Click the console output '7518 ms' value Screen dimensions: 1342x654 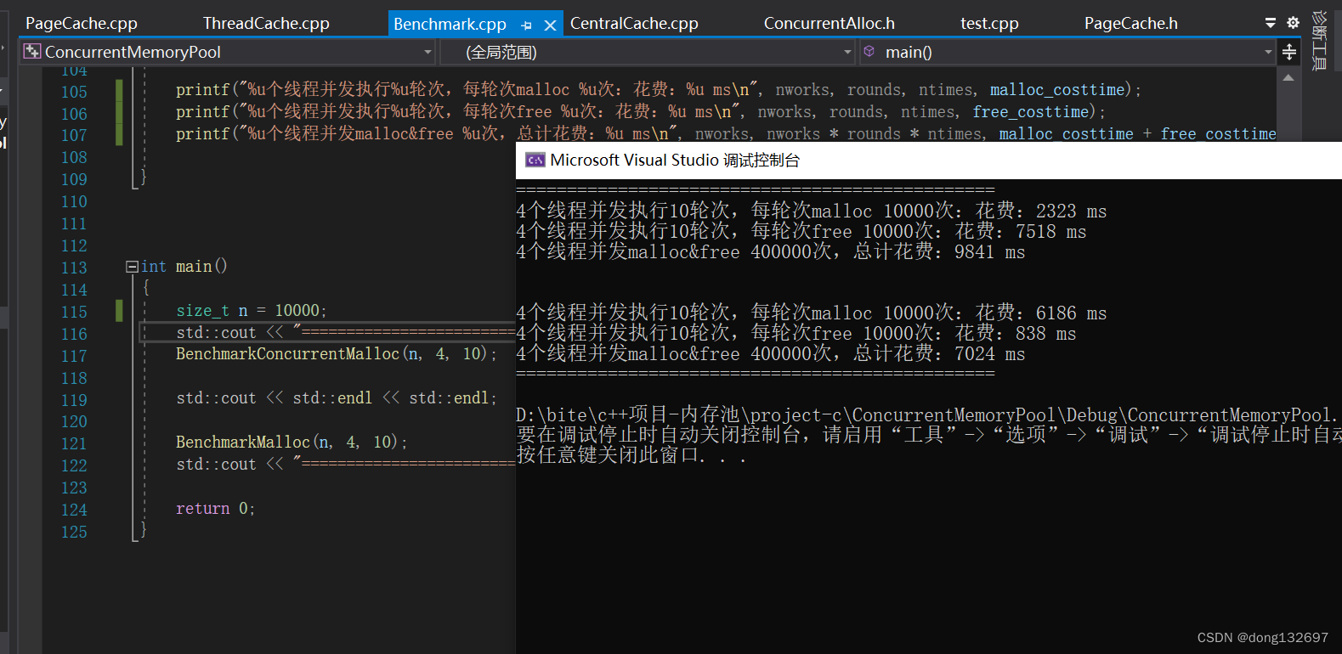coord(1050,232)
